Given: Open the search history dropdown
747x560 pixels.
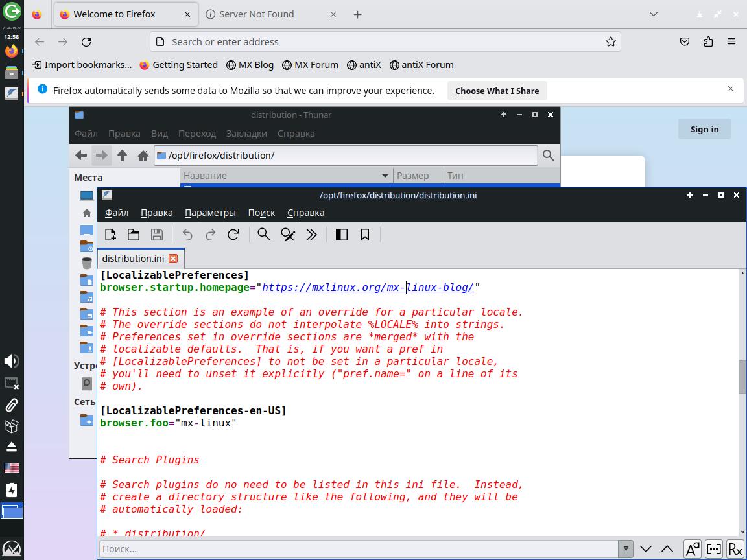Looking at the screenshot, I should (625, 549).
